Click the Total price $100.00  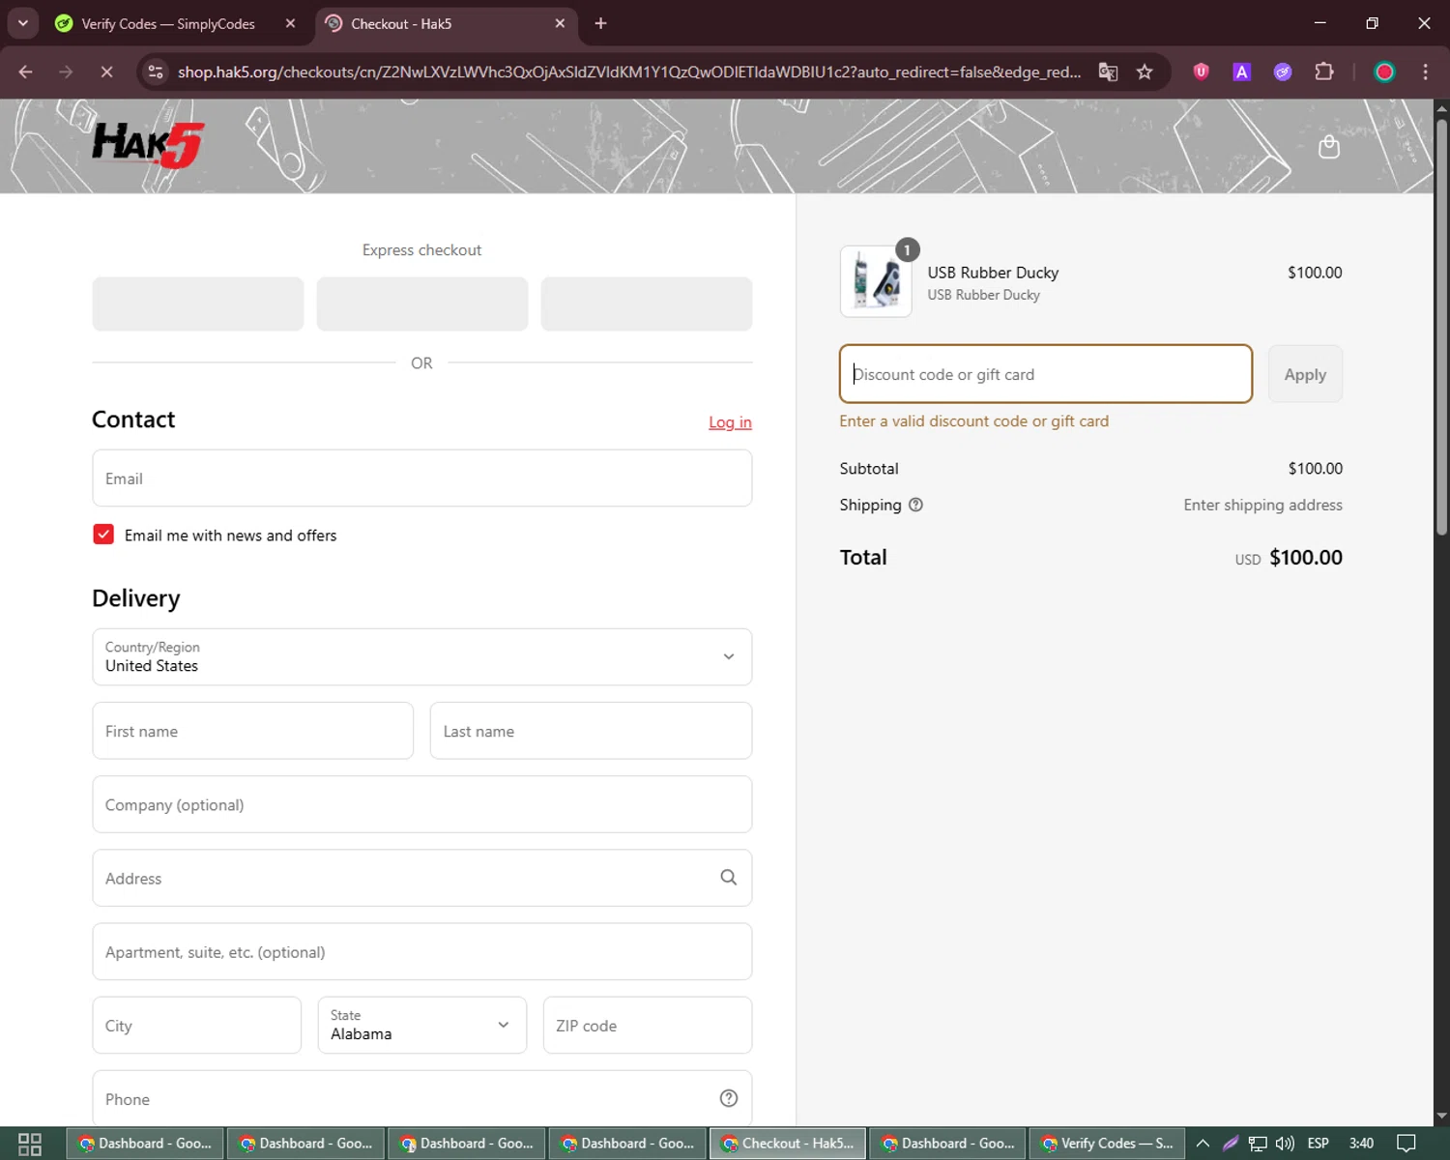pyautogui.click(x=1305, y=558)
